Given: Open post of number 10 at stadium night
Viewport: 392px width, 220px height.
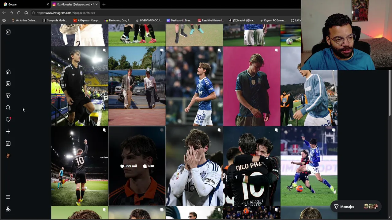Looking at the screenshot, I should [x=80, y=166].
